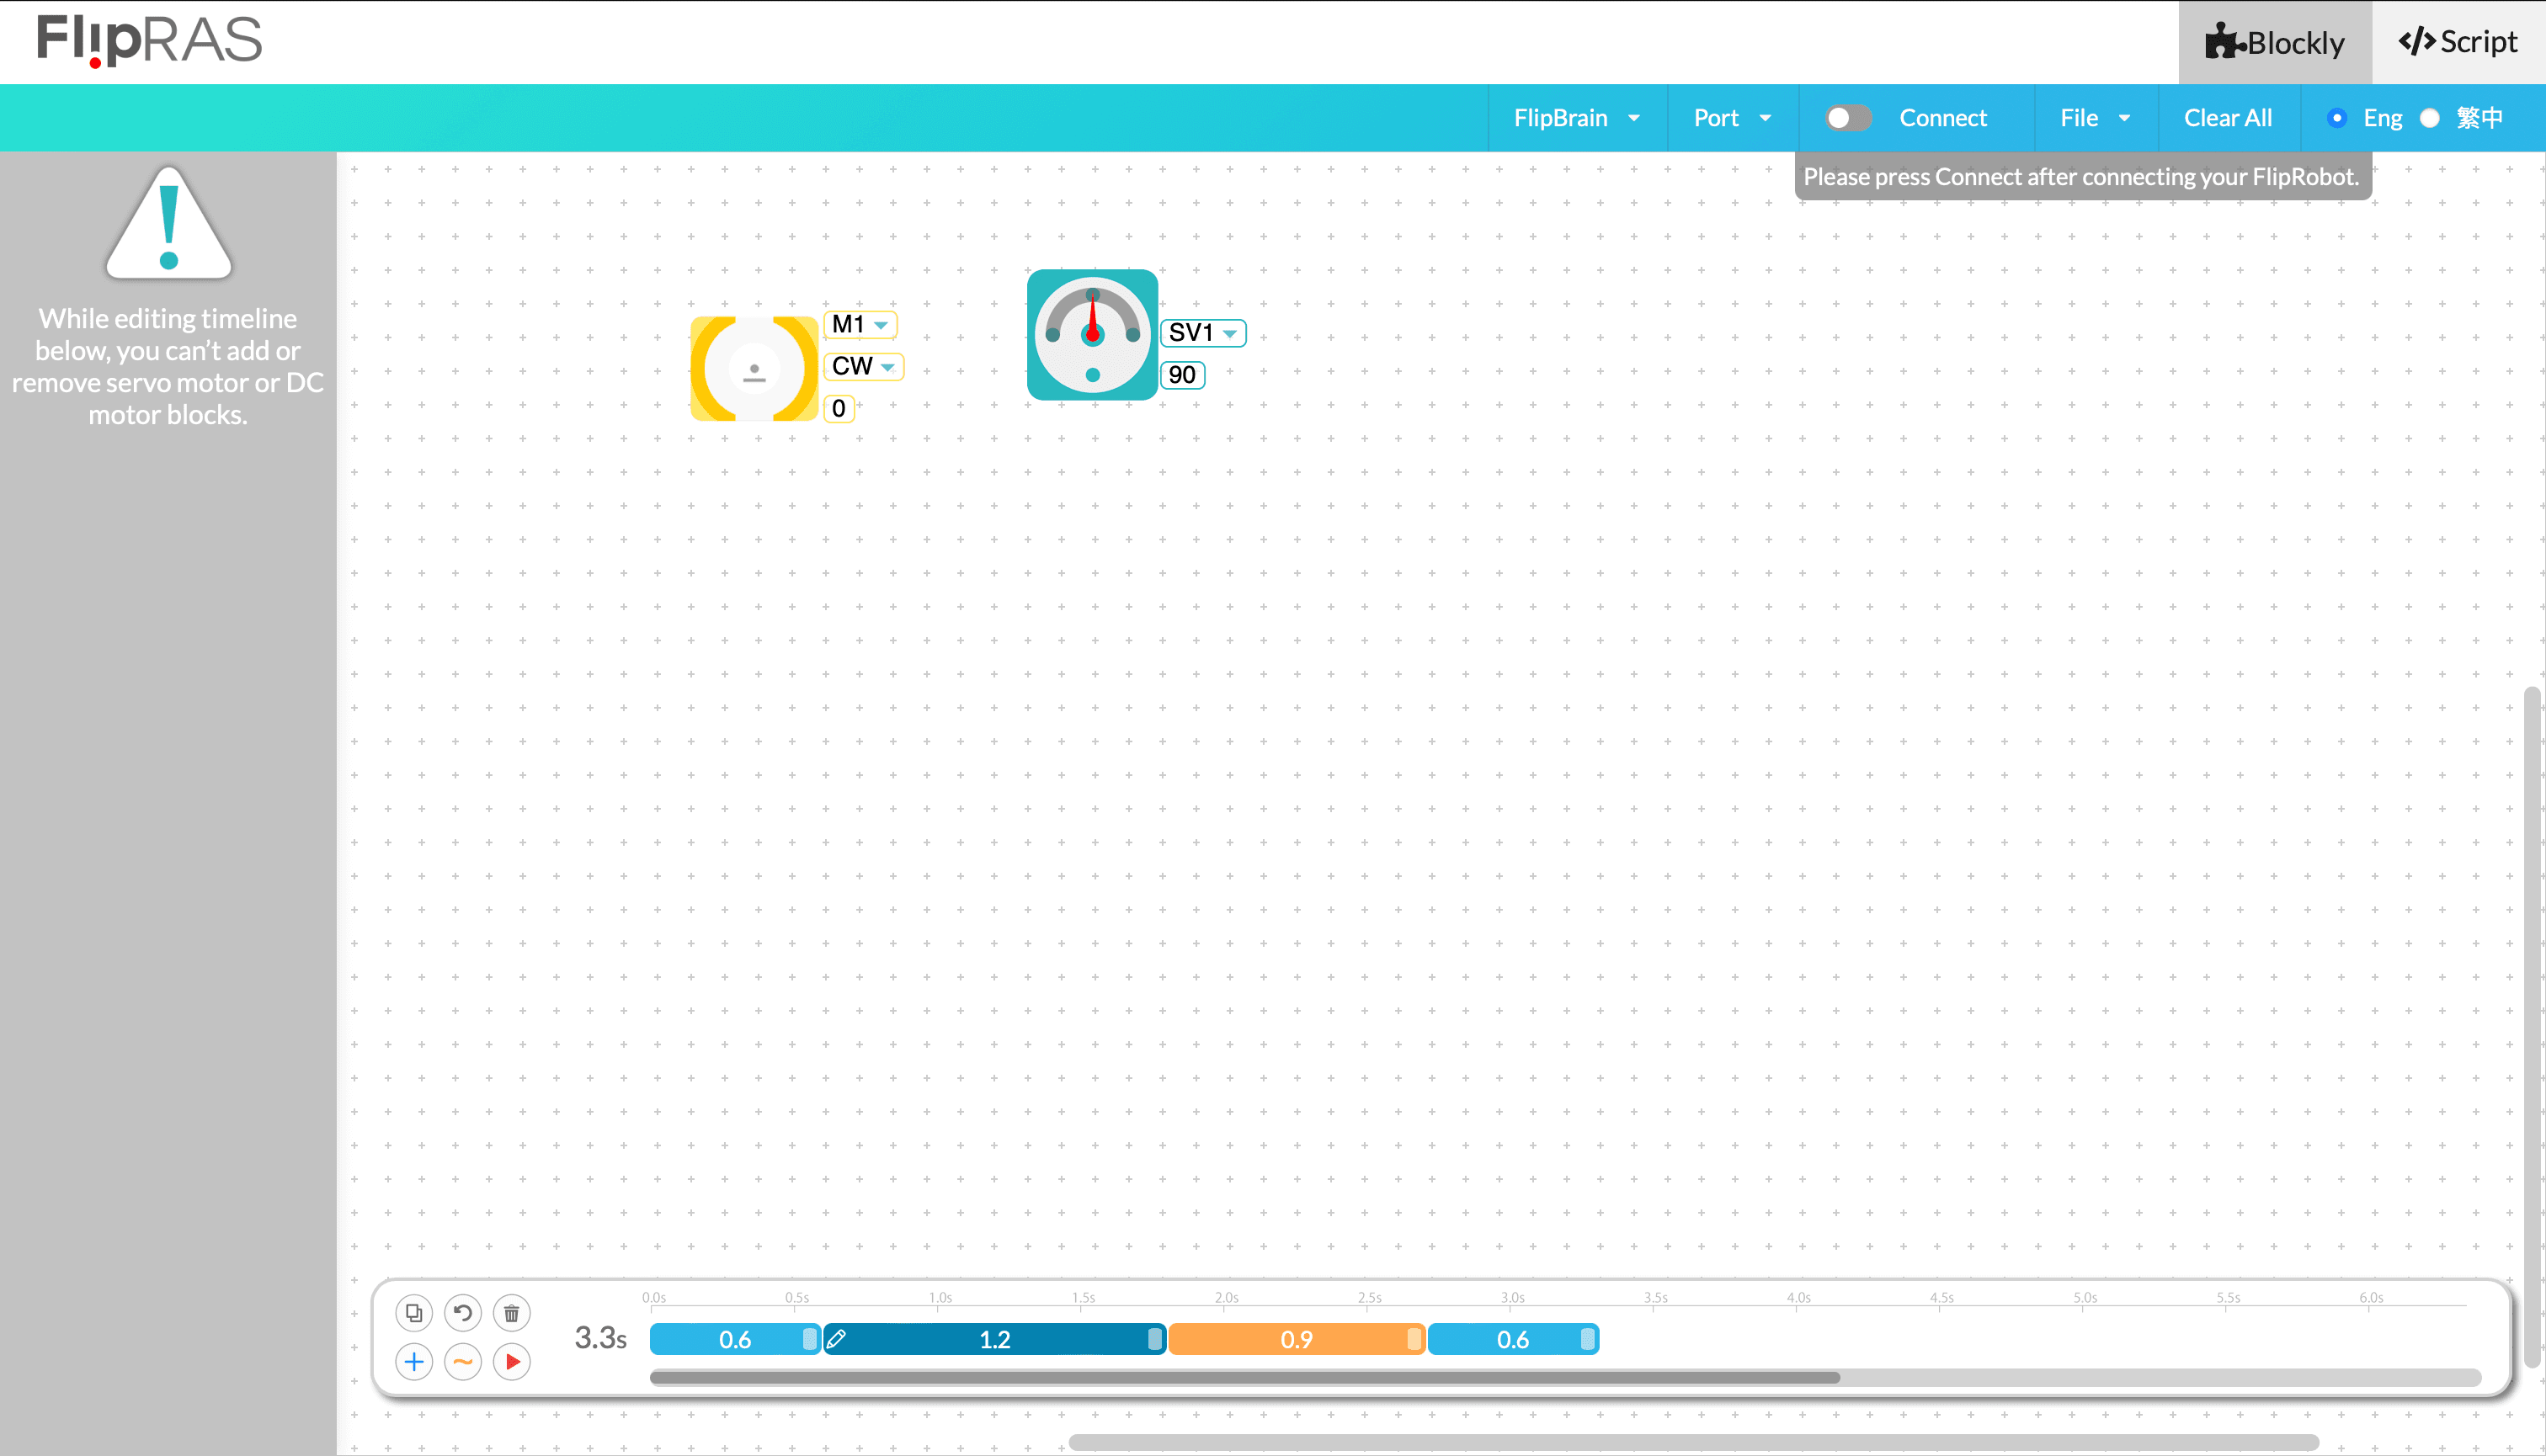Image resolution: width=2546 pixels, height=1456 pixels.
Task: Select the first 0.6 timeline segment
Action: coord(735,1339)
